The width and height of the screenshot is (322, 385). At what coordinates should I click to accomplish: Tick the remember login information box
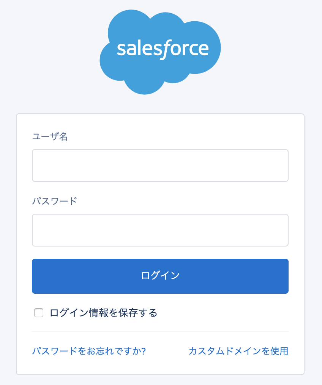coord(39,313)
